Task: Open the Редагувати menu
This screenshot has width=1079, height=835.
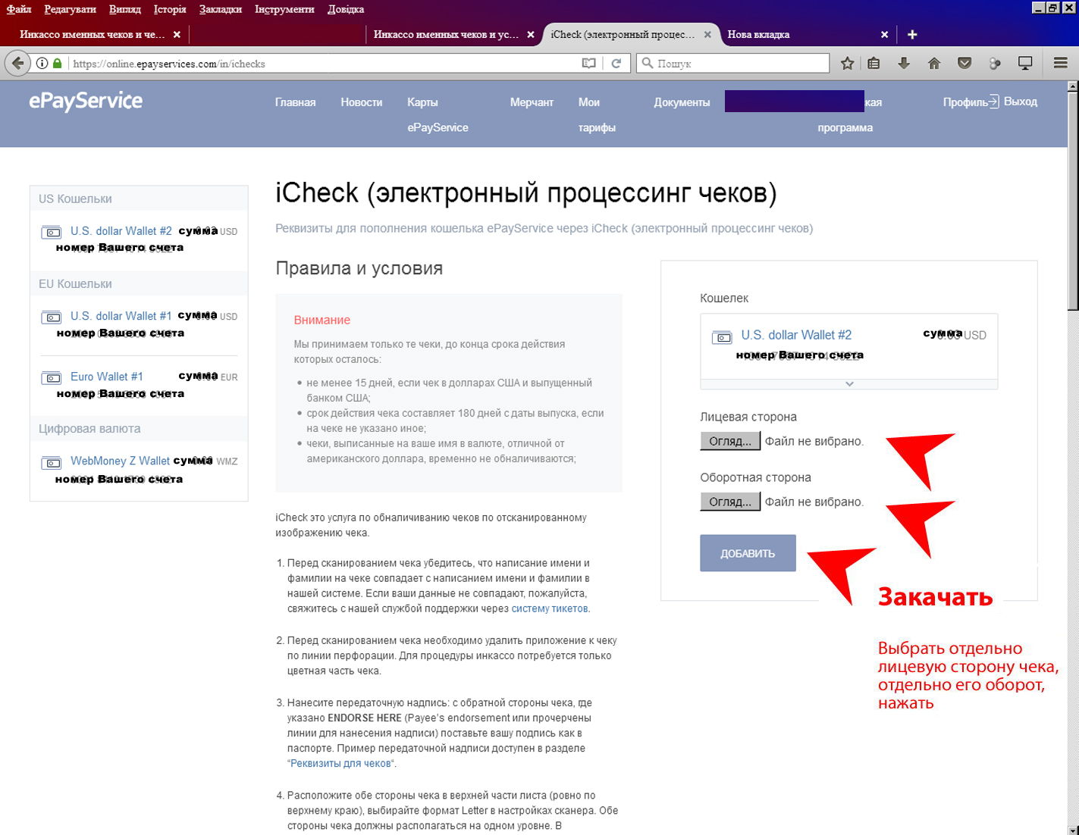Action: [x=70, y=9]
